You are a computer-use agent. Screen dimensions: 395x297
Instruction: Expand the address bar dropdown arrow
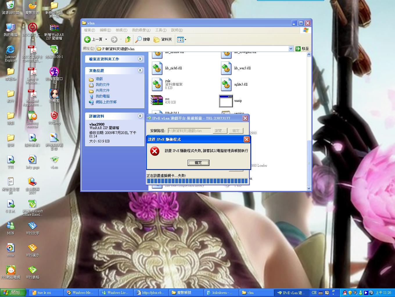click(x=291, y=49)
